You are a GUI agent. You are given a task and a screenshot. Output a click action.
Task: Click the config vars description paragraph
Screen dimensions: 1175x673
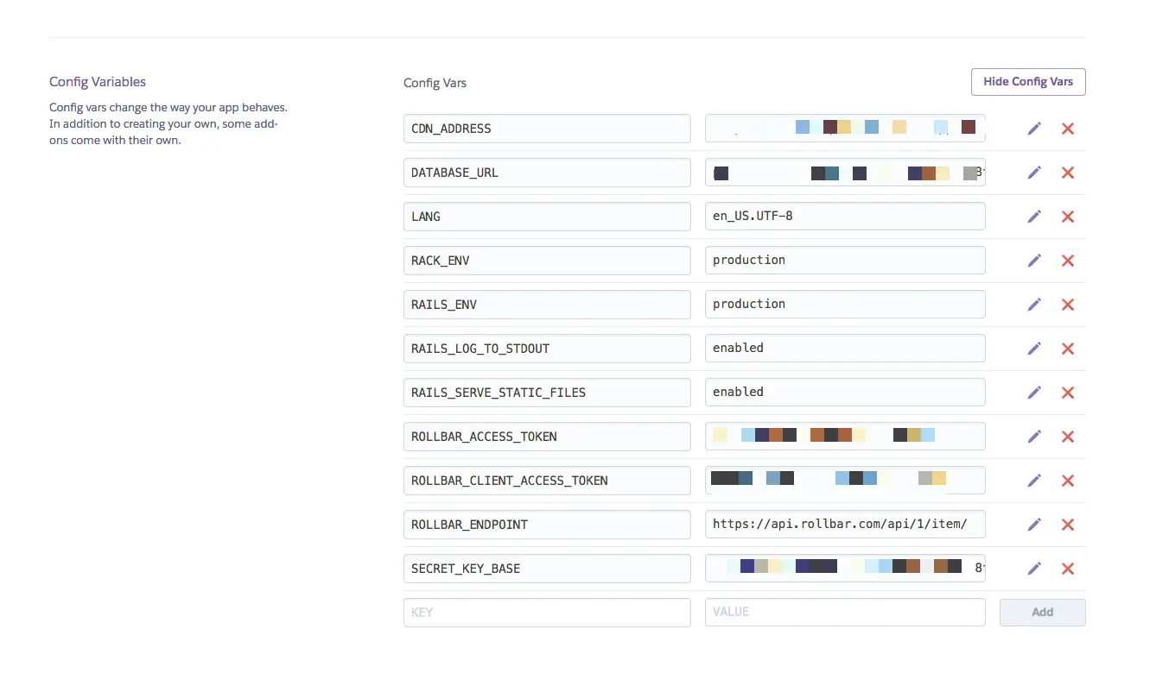[168, 124]
